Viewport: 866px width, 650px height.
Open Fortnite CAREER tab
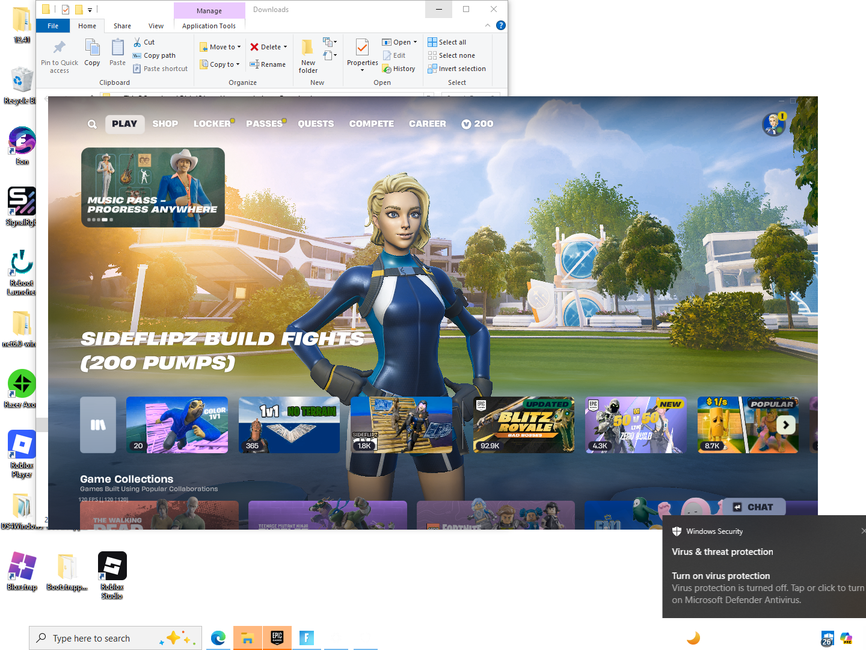(x=428, y=124)
